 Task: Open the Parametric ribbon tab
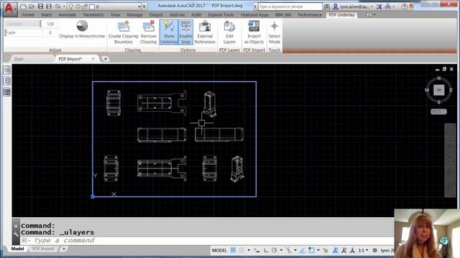tap(93, 14)
